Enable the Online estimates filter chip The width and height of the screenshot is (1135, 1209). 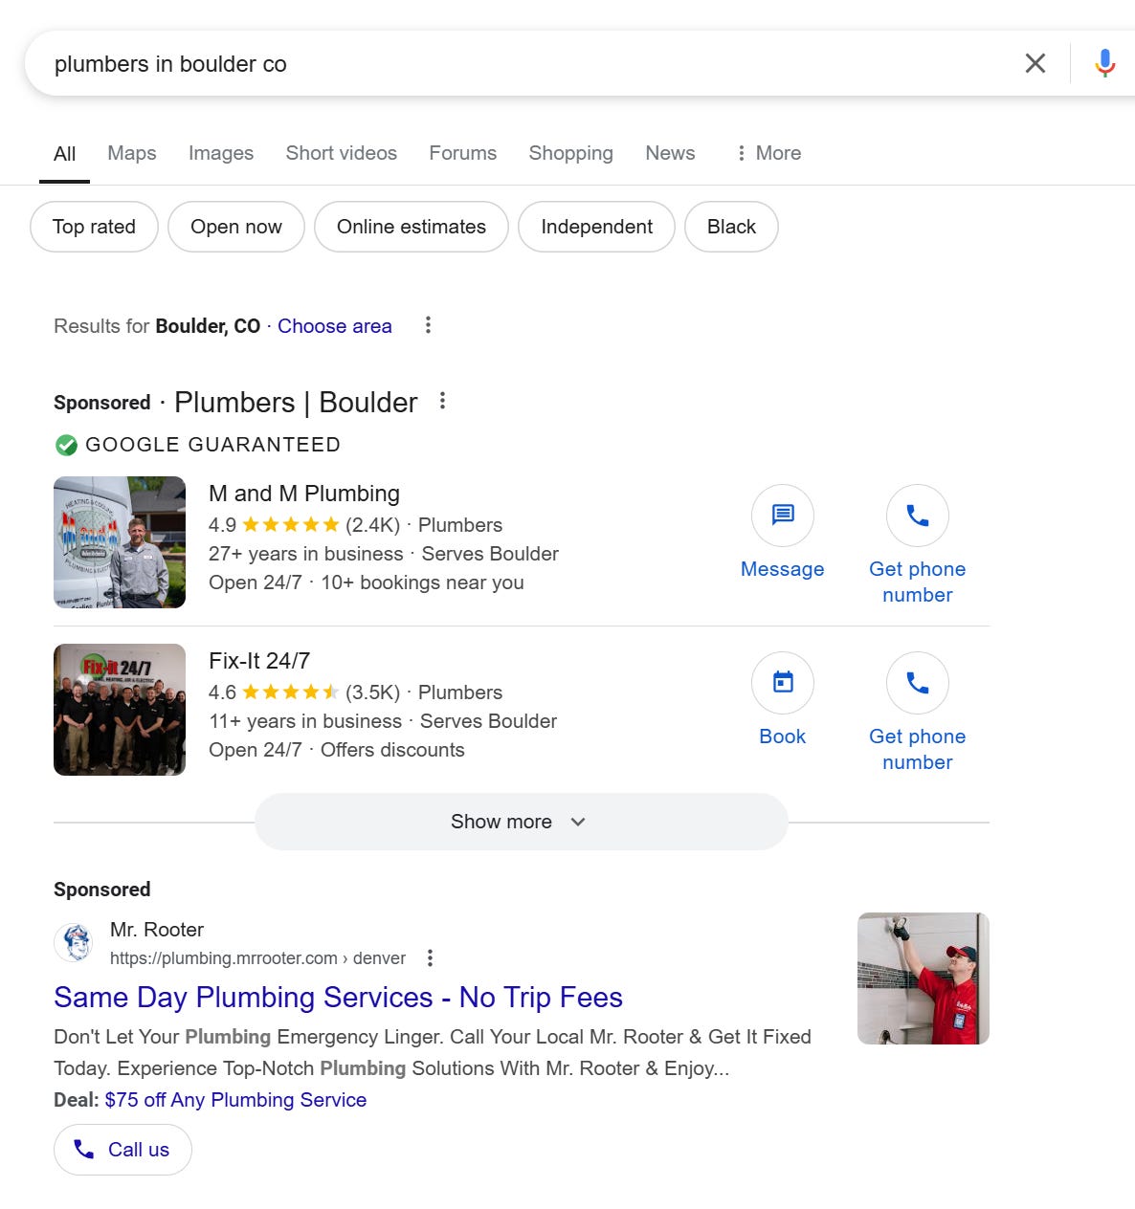point(412,227)
